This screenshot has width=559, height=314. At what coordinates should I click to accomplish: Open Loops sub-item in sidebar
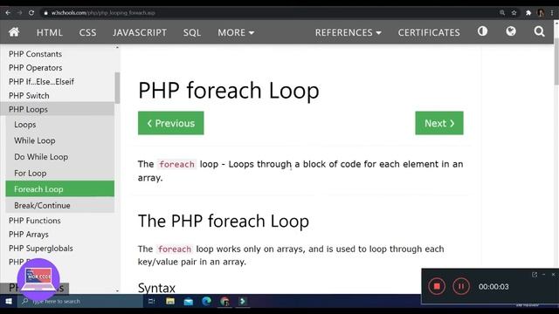point(25,125)
